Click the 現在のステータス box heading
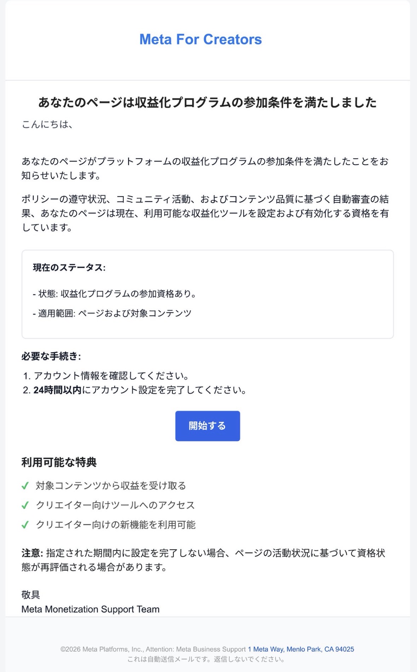 (x=69, y=268)
